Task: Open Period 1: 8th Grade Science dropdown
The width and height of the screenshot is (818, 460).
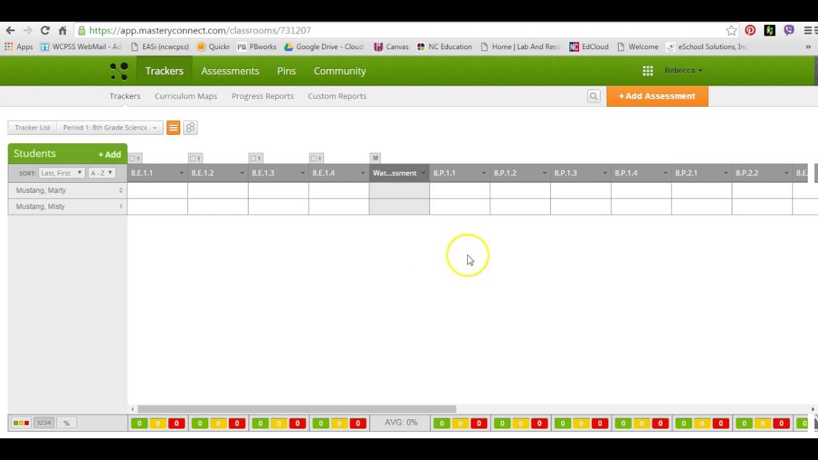Action: click(x=110, y=128)
